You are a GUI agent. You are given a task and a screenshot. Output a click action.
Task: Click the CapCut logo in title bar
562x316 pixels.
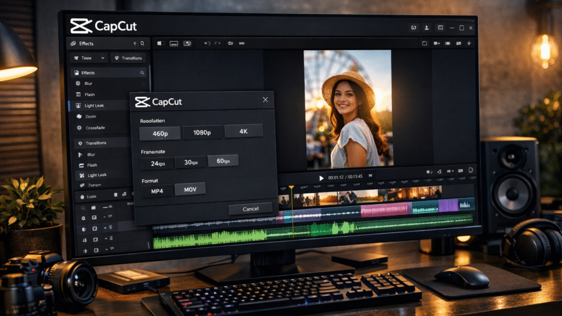[104, 26]
